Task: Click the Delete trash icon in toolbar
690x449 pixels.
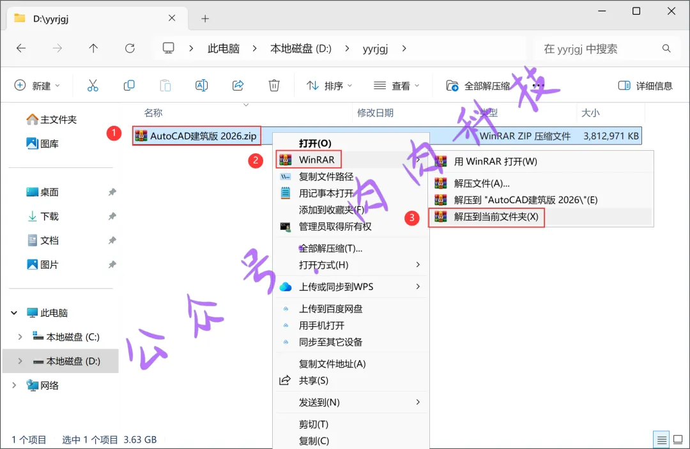Action: [x=274, y=86]
